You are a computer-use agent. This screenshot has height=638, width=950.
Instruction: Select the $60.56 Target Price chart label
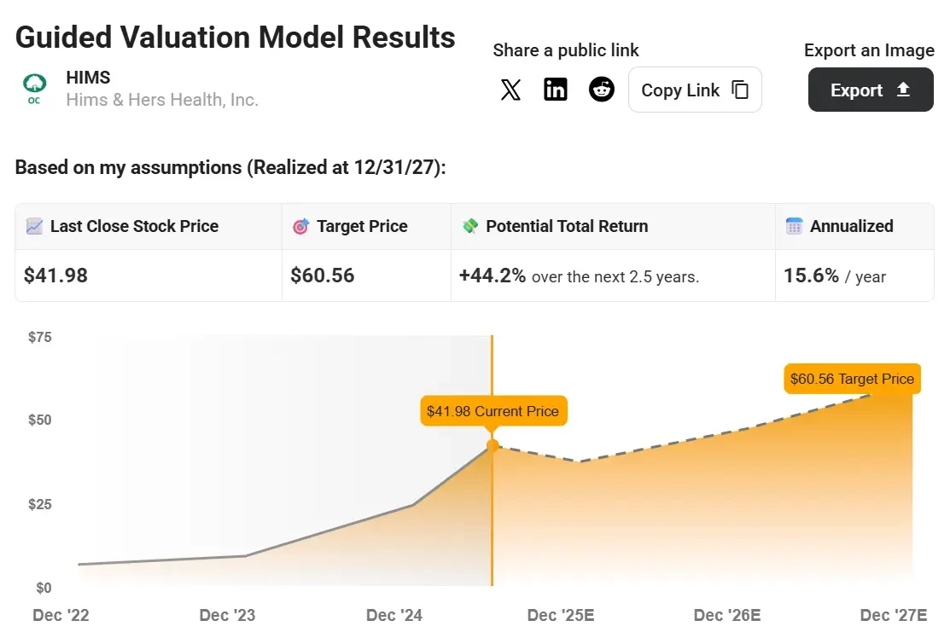[x=851, y=378]
